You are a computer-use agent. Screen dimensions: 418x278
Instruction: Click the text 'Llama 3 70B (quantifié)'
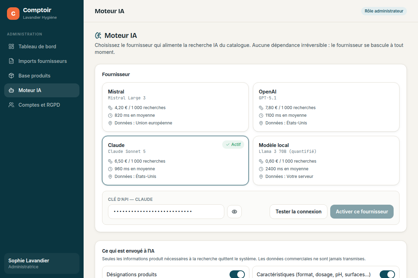[288, 152]
